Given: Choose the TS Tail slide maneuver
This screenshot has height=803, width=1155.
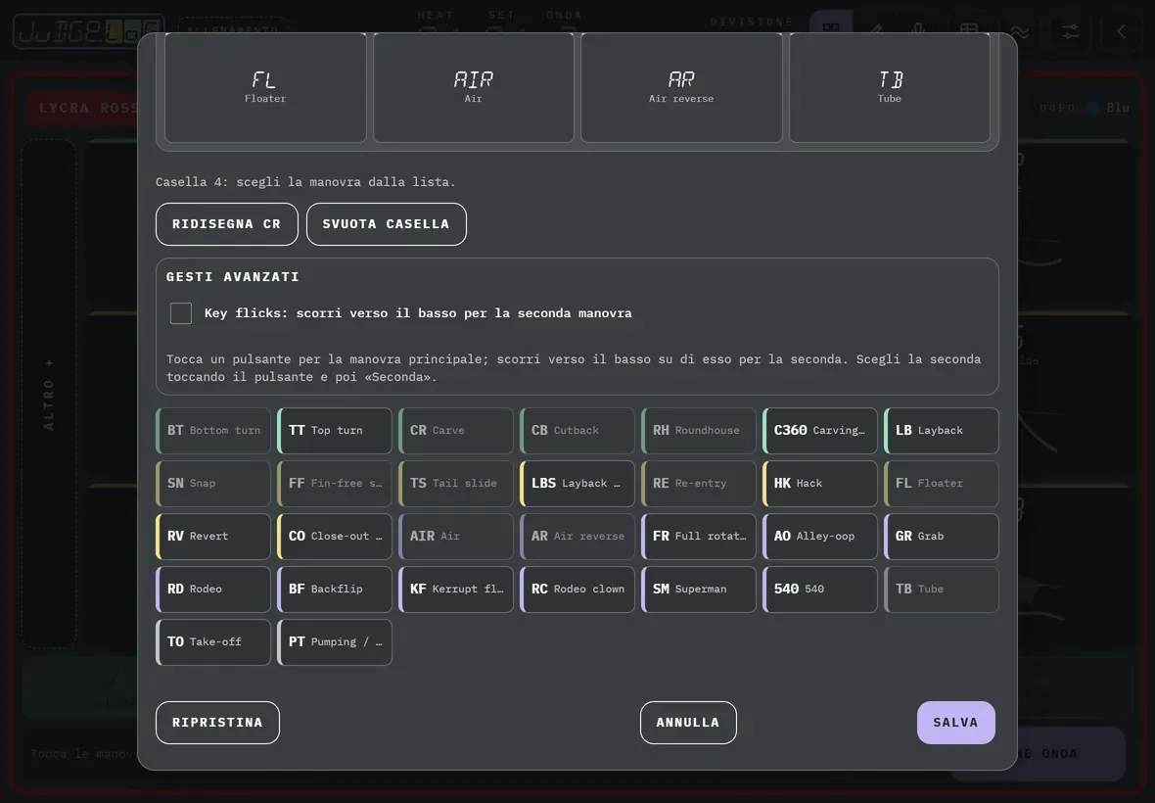Looking at the screenshot, I should click(456, 484).
